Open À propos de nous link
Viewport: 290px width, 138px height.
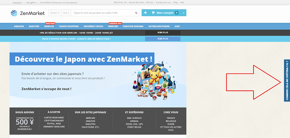pos(164,2)
